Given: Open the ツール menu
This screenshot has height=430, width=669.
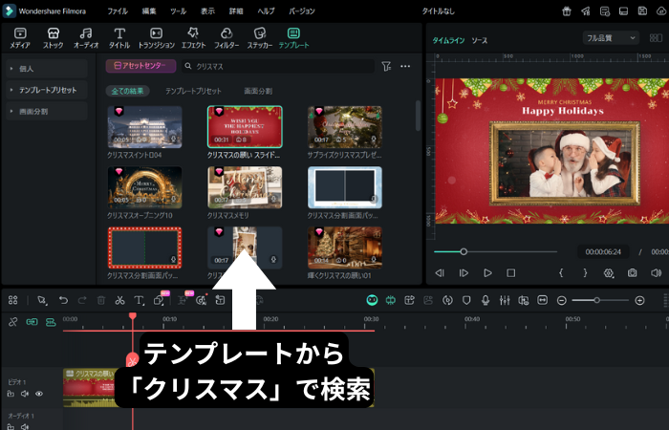Looking at the screenshot, I should tap(179, 11).
